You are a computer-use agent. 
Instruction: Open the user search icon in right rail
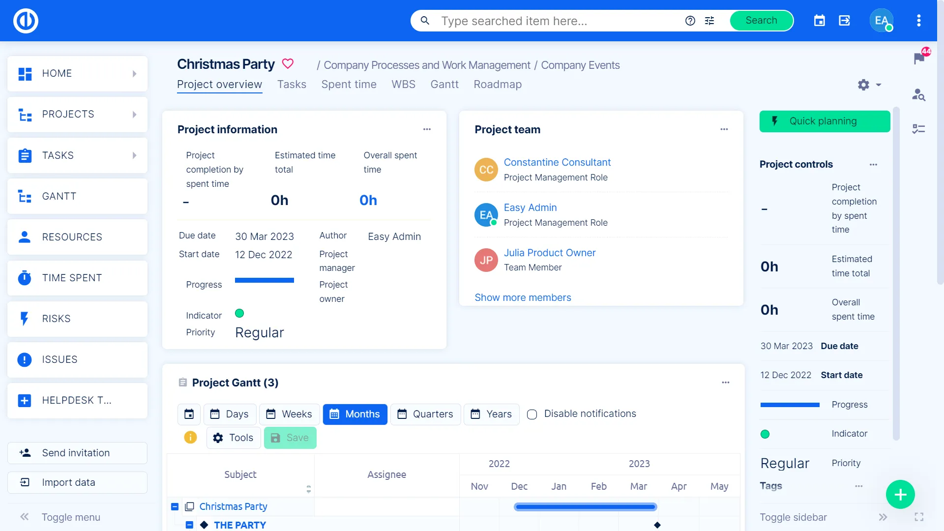point(918,94)
